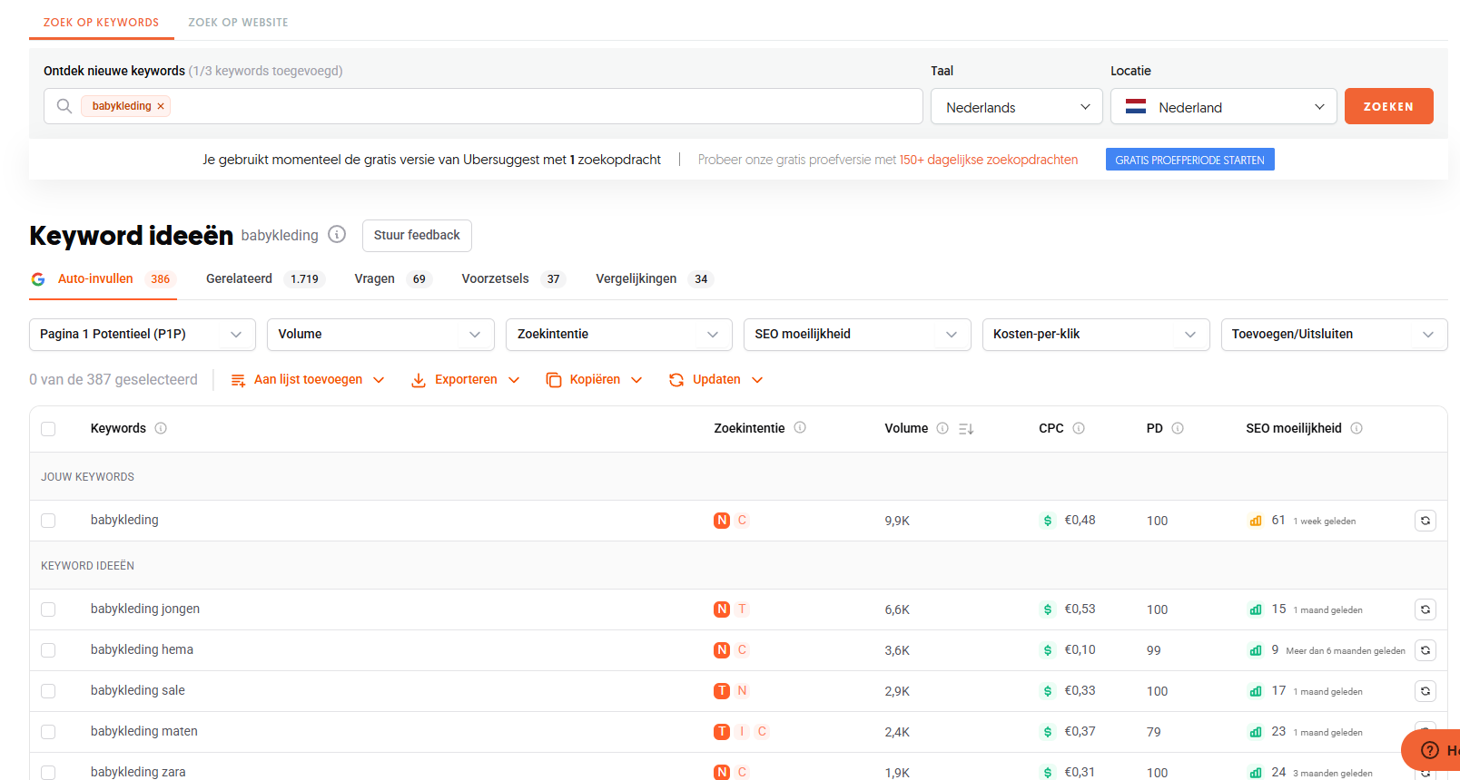Image resolution: width=1460 pixels, height=780 pixels.
Task: Sort by Volume using the sort icon
Action: click(966, 428)
